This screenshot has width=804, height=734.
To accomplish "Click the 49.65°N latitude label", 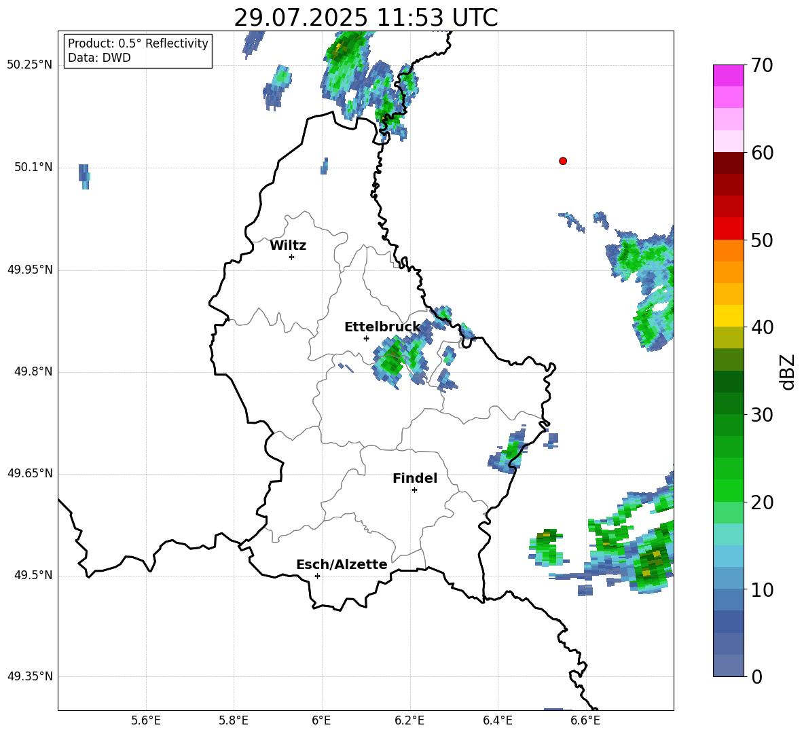I will point(30,473).
